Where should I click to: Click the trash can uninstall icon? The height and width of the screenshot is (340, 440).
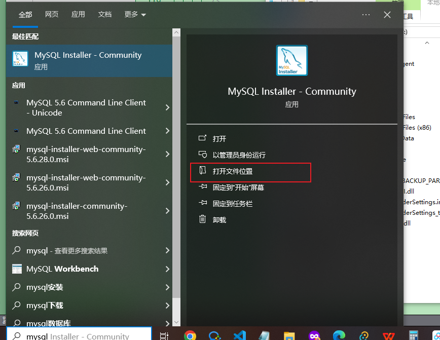click(202, 219)
